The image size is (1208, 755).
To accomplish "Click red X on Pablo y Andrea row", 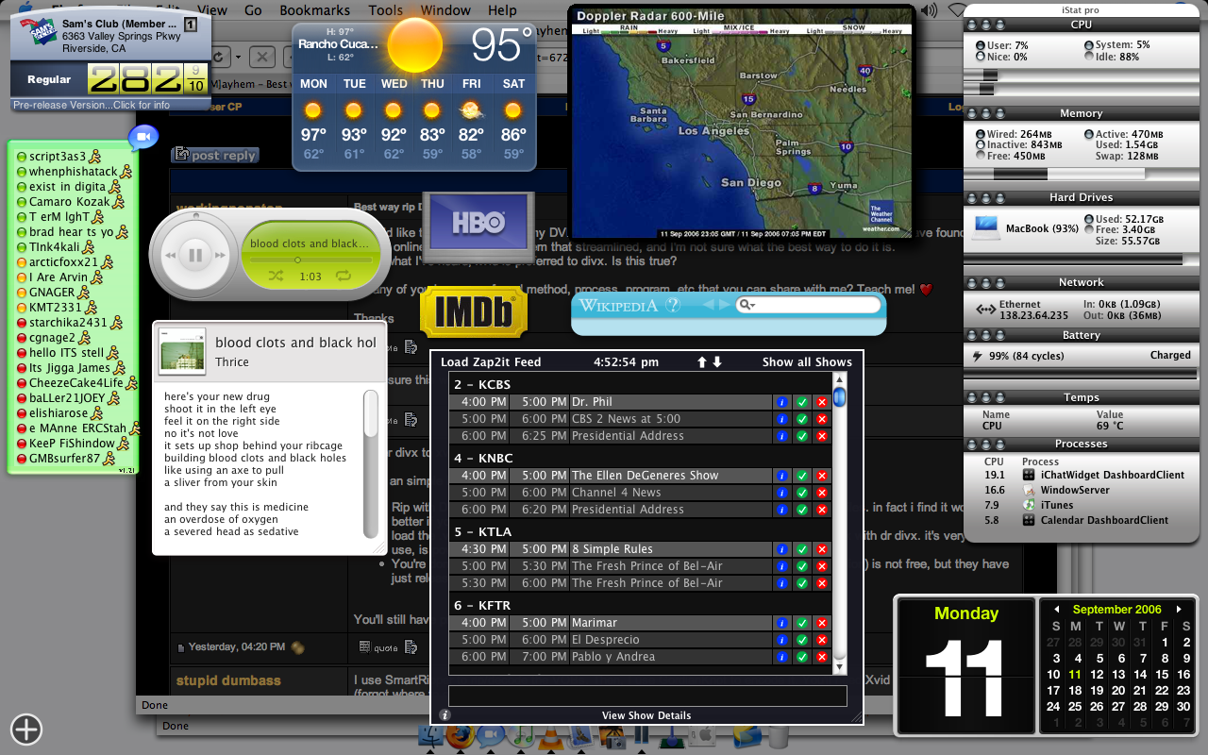I will click(x=822, y=657).
